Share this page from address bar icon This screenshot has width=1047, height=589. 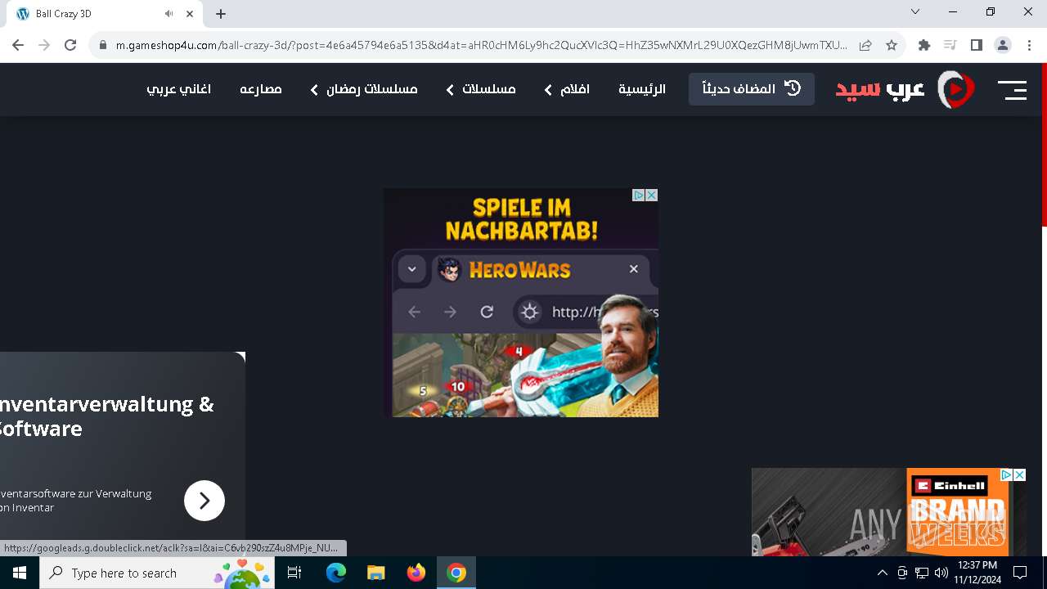pyautogui.click(x=865, y=45)
